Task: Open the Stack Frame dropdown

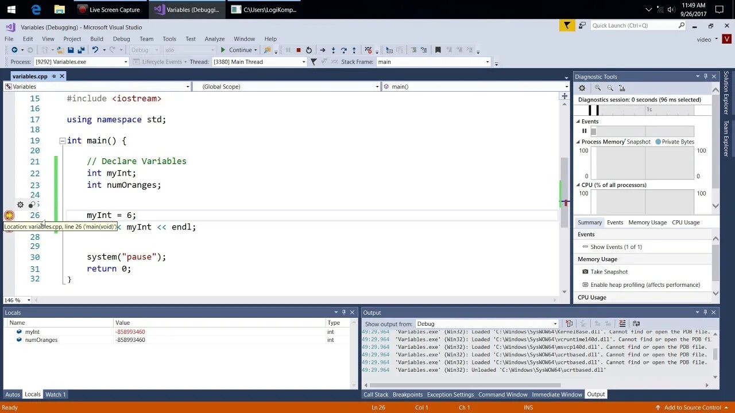Action: [x=487, y=62]
